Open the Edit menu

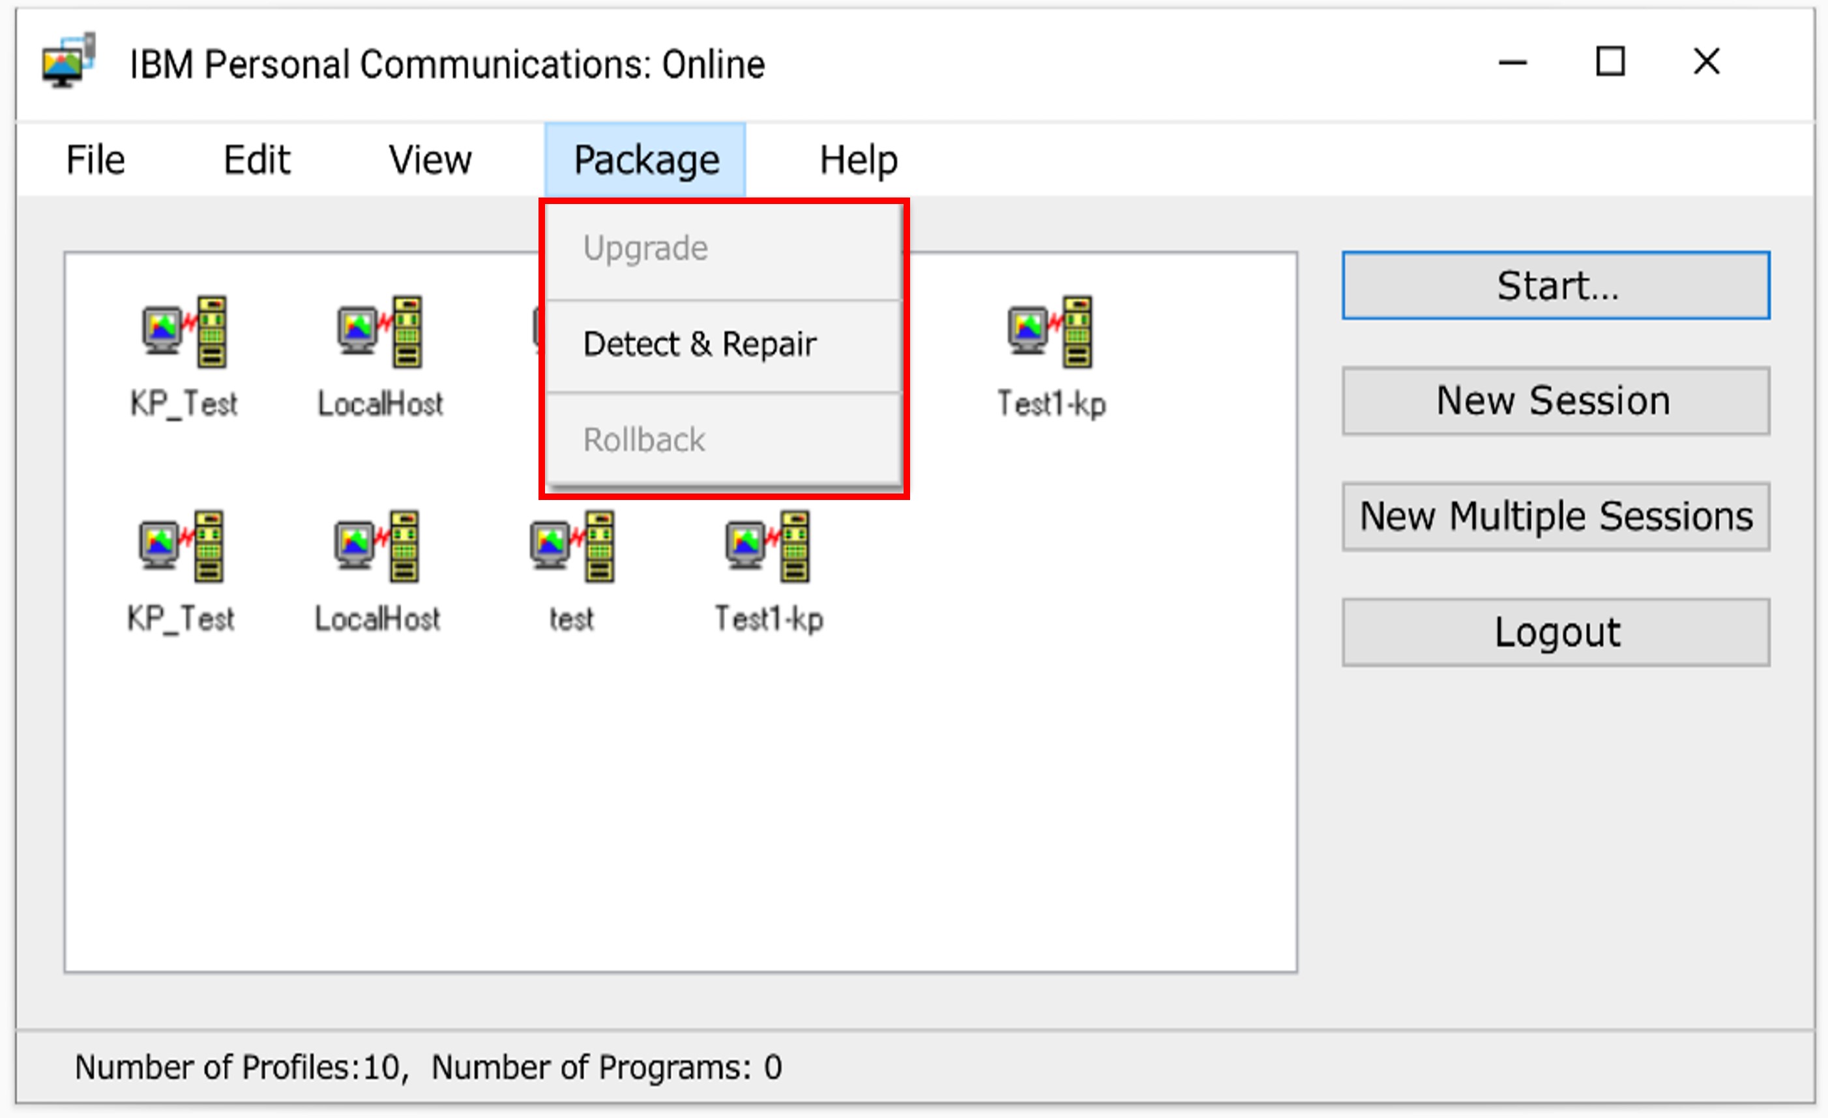[x=257, y=160]
